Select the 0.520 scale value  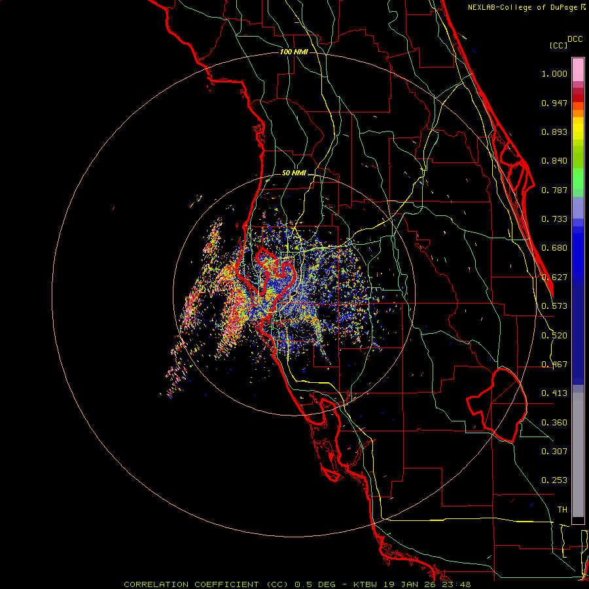(x=554, y=336)
